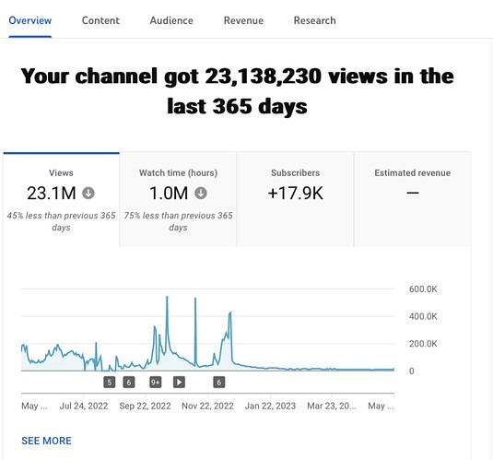Open the 9+ videos chart marker
Image resolution: width=493 pixels, height=460 pixels.
(156, 383)
